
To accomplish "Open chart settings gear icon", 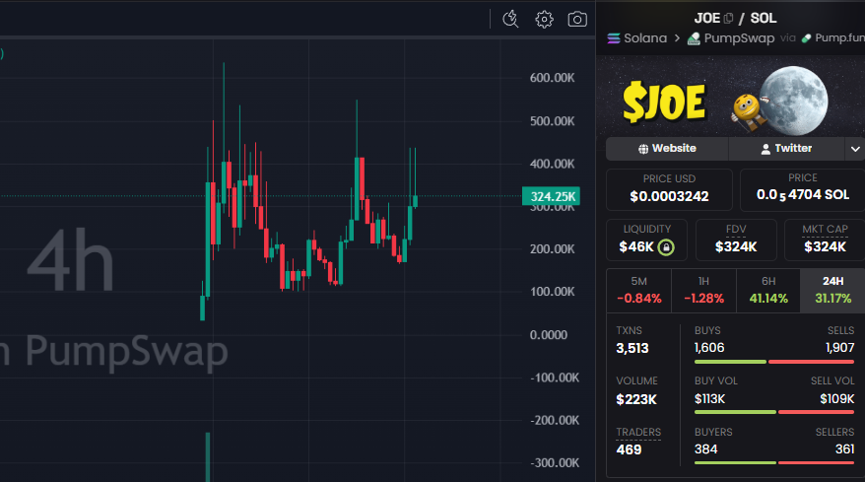I will [x=544, y=20].
